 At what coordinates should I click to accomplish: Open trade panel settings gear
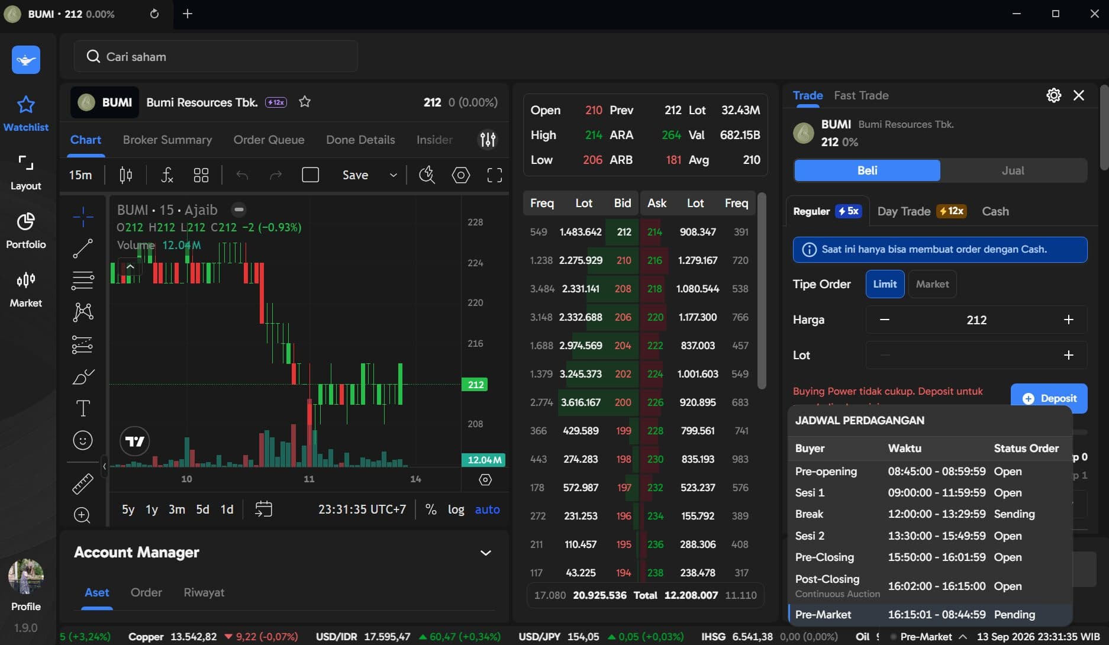coord(1054,95)
